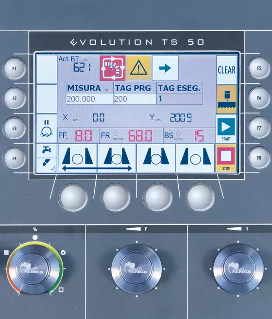Push the F8 function key
Viewport: 272px width, 319px height.
pyautogui.click(x=259, y=158)
